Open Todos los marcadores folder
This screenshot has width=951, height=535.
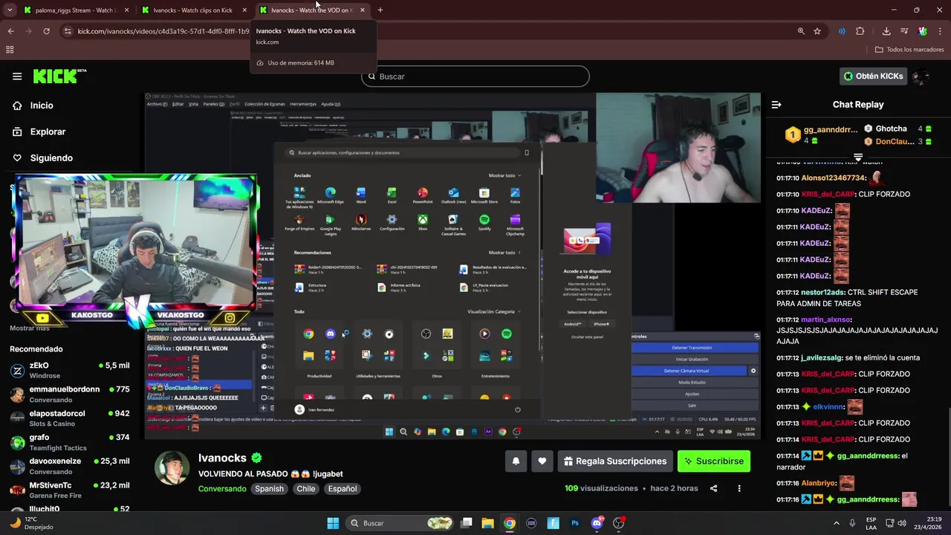point(909,50)
